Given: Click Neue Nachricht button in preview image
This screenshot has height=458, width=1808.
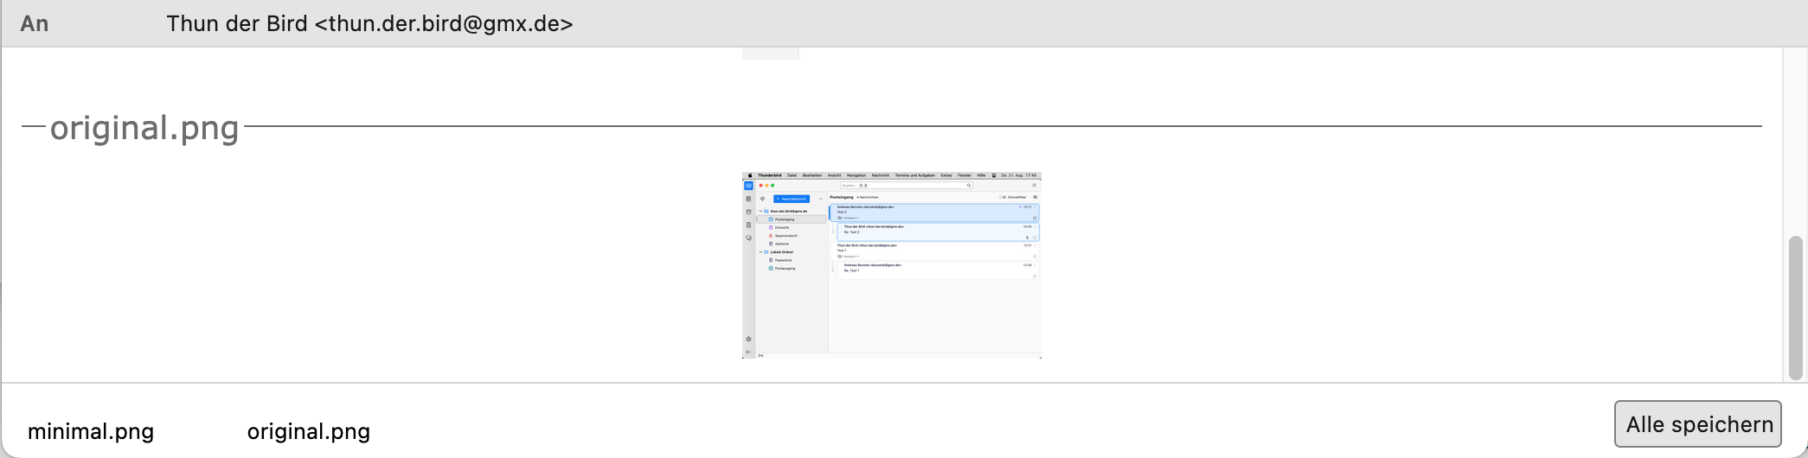Looking at the screenshot, I should (791, 199).
